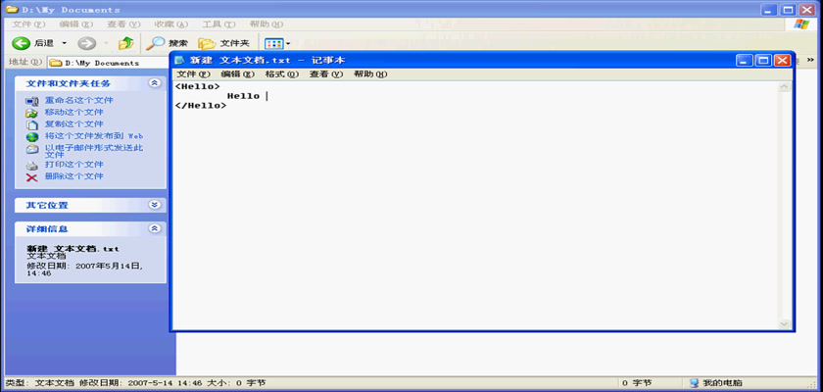Screen dimensions: 823x392
Task: Click the <Hello> line in Notepad
Action: [198, 86]
